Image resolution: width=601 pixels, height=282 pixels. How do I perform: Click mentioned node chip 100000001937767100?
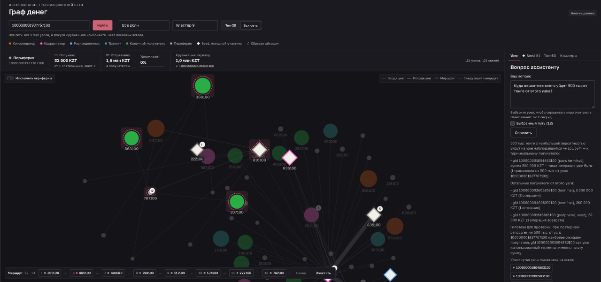pyautogui.click(x=532, y=277)
